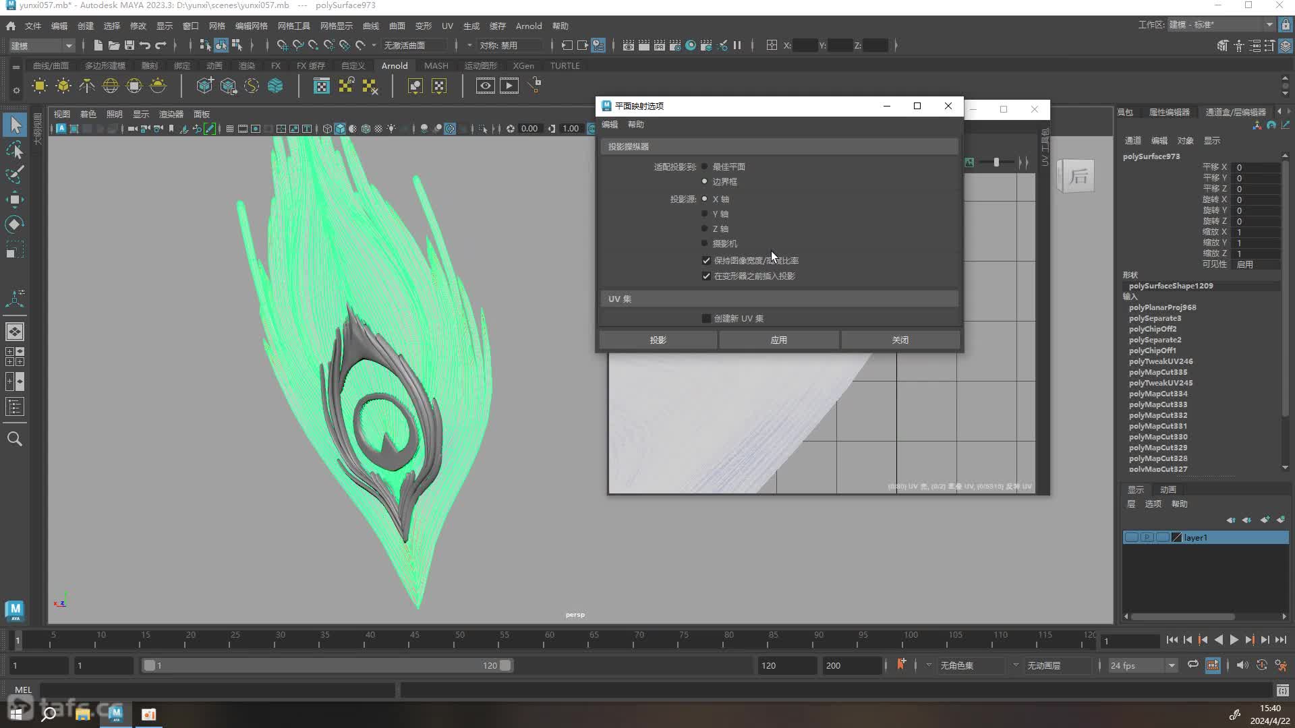1295x728 pixels.
Task: Uncheck 在变形器之前插入投影 checkbox
Action: point(706,276)
